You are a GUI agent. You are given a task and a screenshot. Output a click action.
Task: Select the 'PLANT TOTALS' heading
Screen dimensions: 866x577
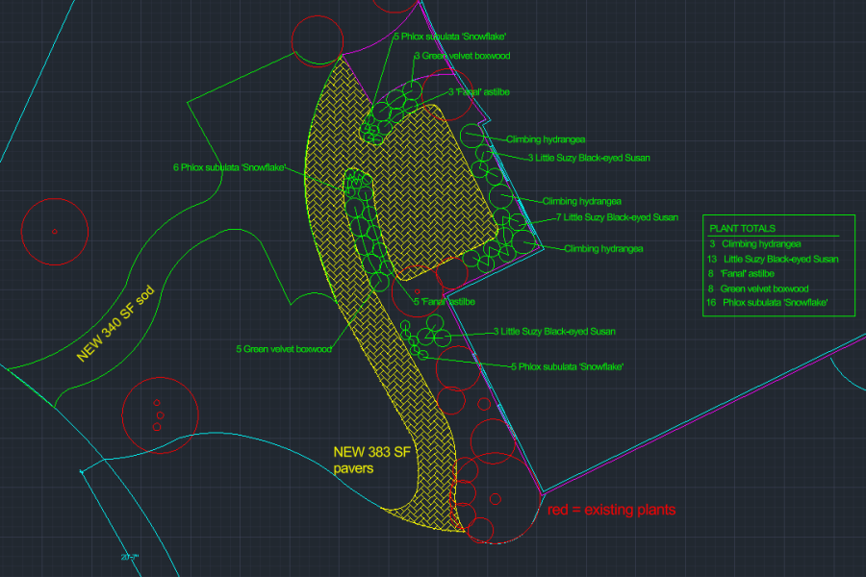[x=742, y=229]
